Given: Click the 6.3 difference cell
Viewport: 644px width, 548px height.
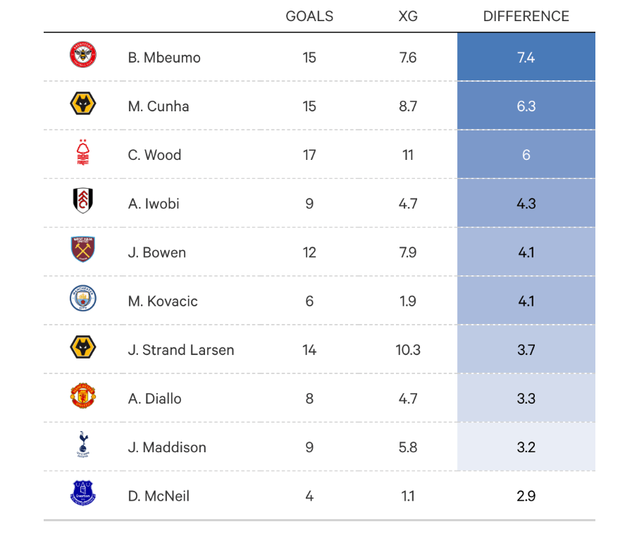Looking at the screenshot, I should pyautogui.click(x=526, y=106).
